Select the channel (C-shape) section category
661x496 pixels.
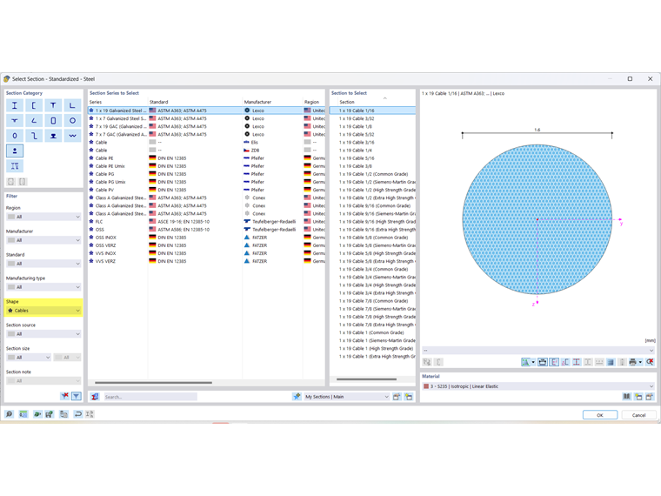34,105
